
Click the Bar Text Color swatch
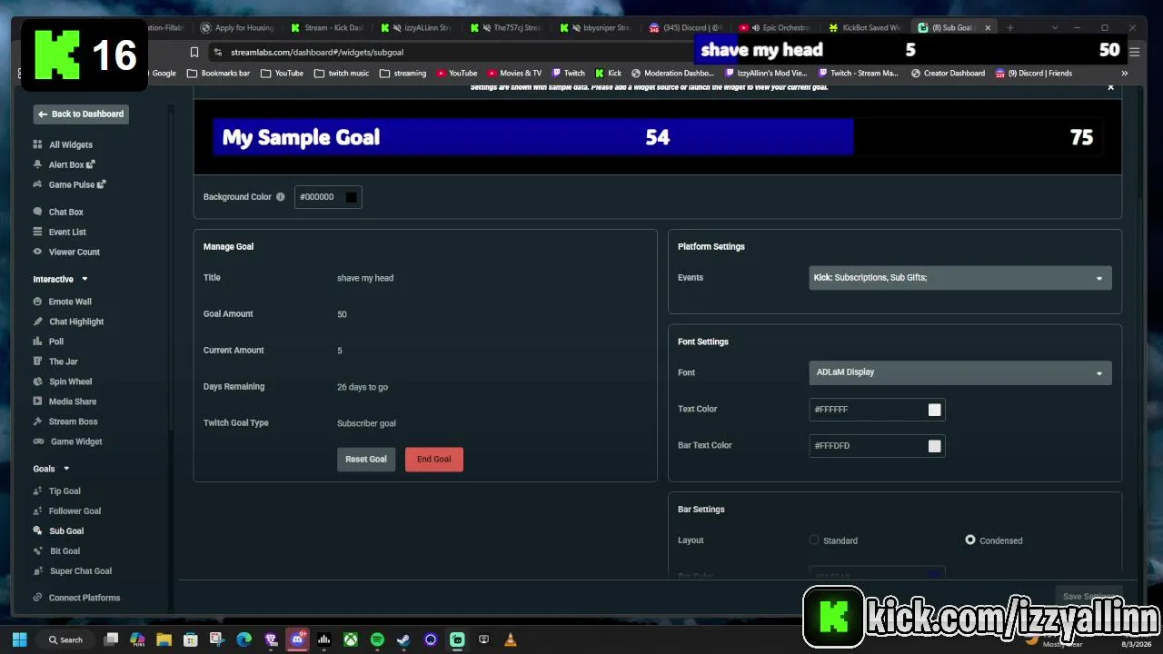pos(934,446)
